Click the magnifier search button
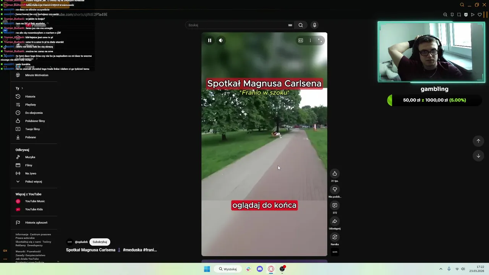Image resolution: width=489 pixels, height=275 pixels. [301, 25]
